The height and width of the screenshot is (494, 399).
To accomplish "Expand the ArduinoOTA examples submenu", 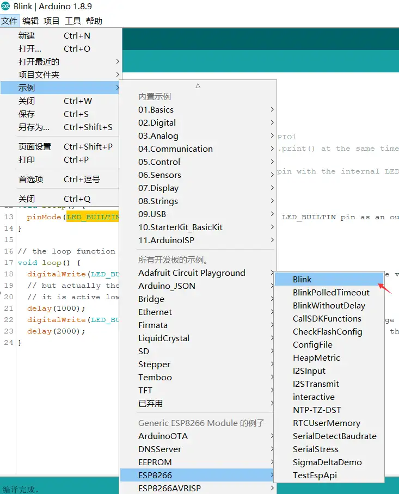I will point(163,436).
